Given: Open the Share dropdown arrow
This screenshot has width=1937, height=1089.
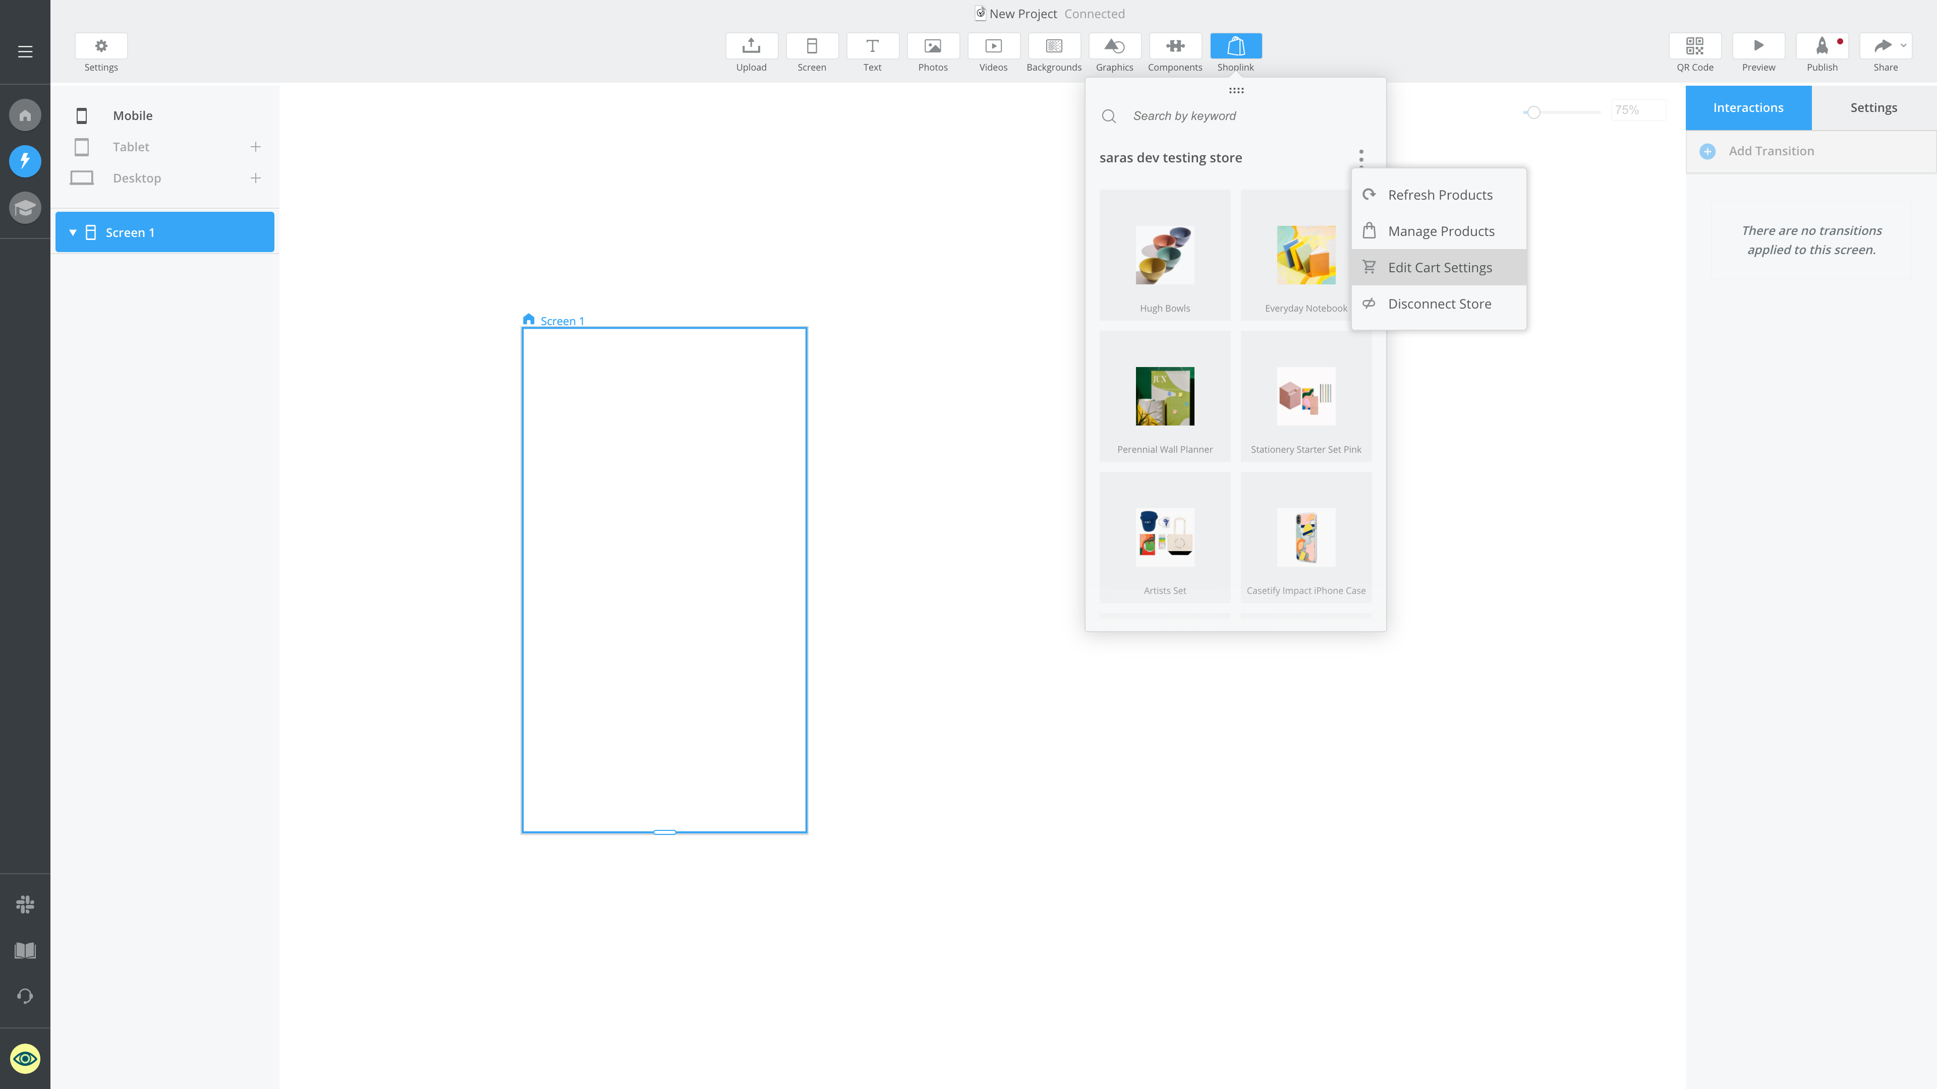Looking at the screenshot, I should coord(1903,46).
